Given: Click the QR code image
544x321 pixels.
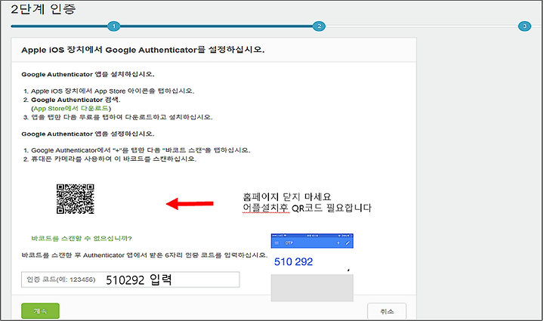Looking at the screenshot, I should point(76,199).
